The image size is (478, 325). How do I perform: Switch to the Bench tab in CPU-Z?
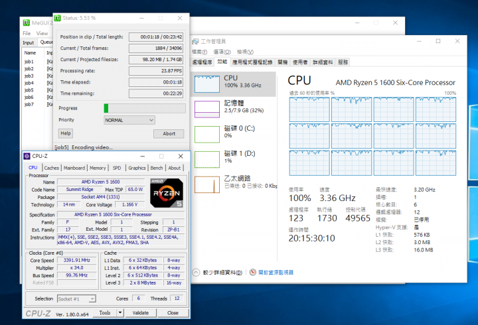[157, 168]
